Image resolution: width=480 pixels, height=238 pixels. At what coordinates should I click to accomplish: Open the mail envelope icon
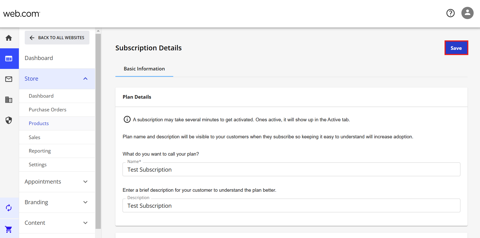9,79
